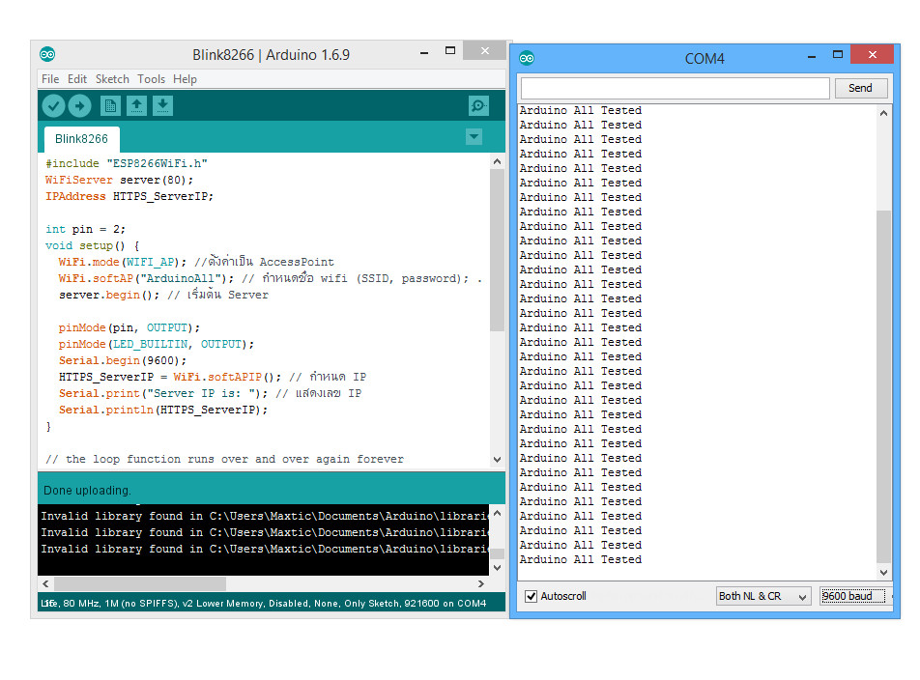Click the 'WiFi.mode(WIFI_AP);' code line

[122, 262]
